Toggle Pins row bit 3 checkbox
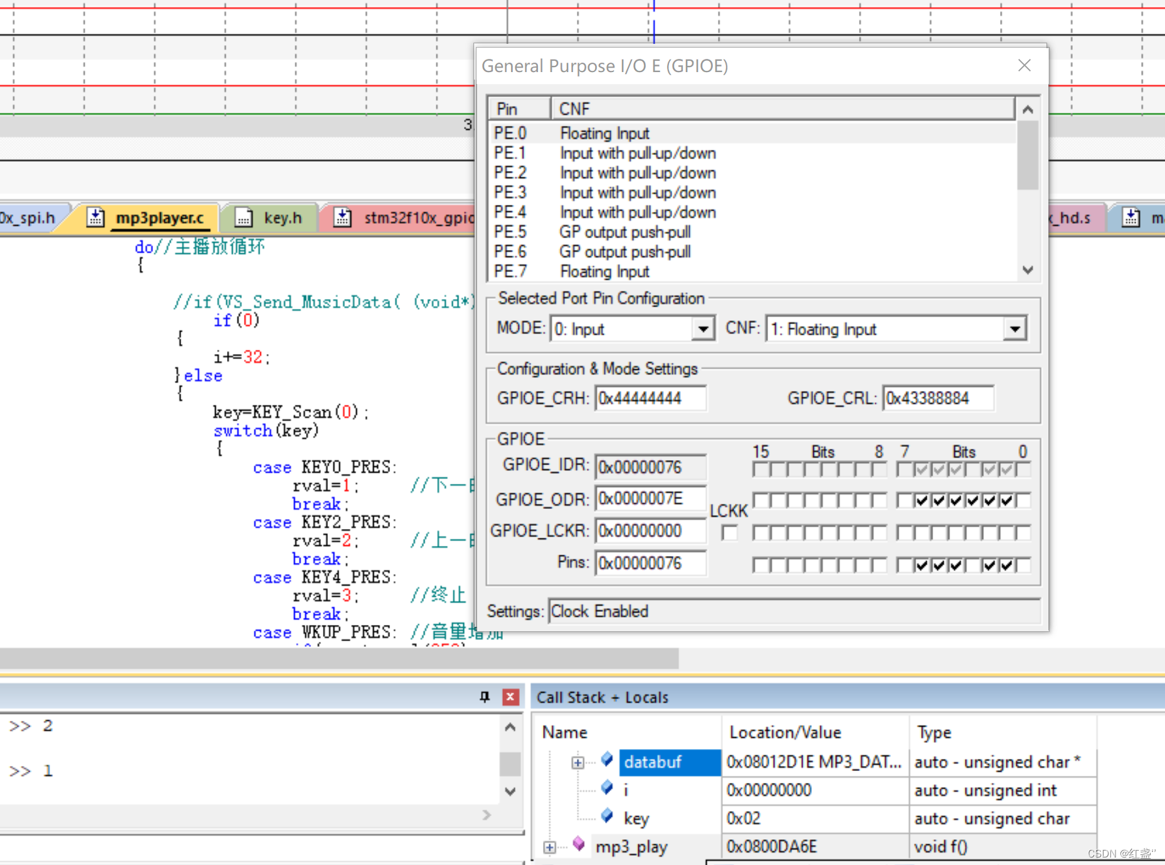Image resolution: width=1165 pixels, height=865 pixels. (972, 565)
